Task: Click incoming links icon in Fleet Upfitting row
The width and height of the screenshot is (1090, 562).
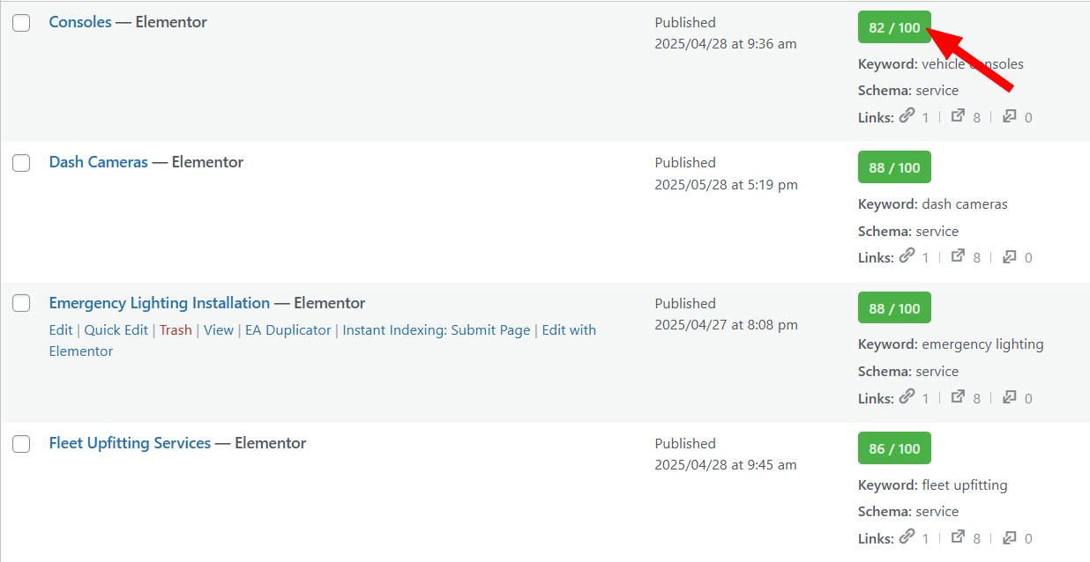Action: click(x=1009, y=536)
